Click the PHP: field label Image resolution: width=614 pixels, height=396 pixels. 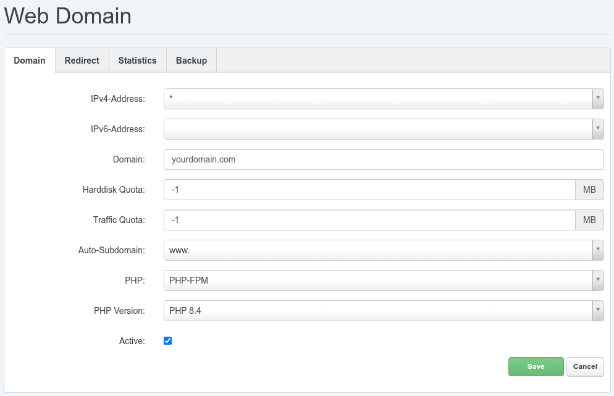point(135,280)
